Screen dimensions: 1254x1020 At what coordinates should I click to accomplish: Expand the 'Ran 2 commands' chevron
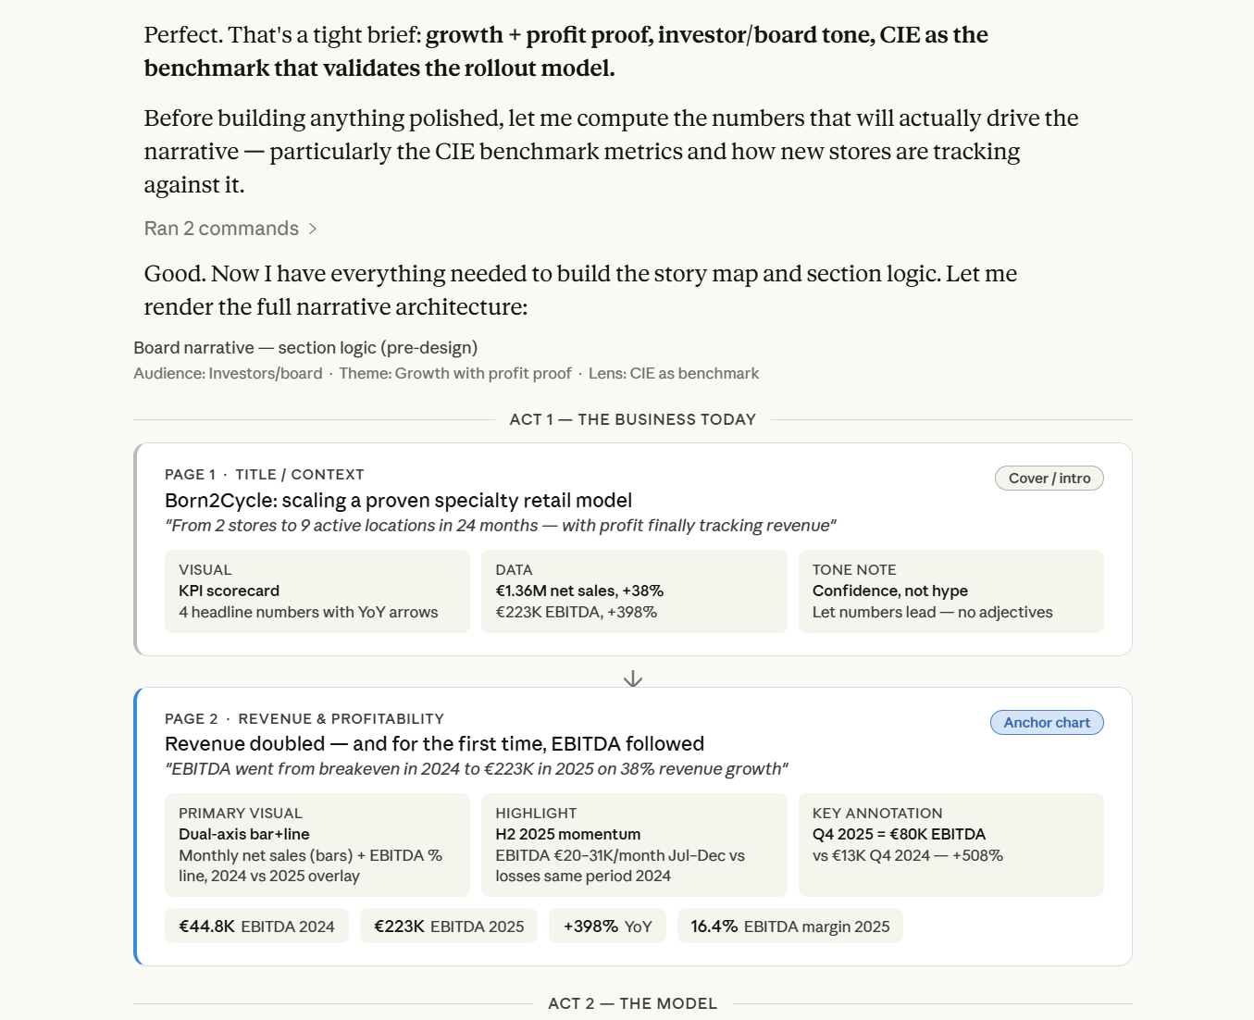pos(313,229)
